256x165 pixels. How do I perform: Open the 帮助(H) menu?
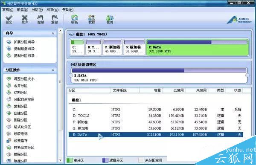pyautogui.click(x=68, y=10)
